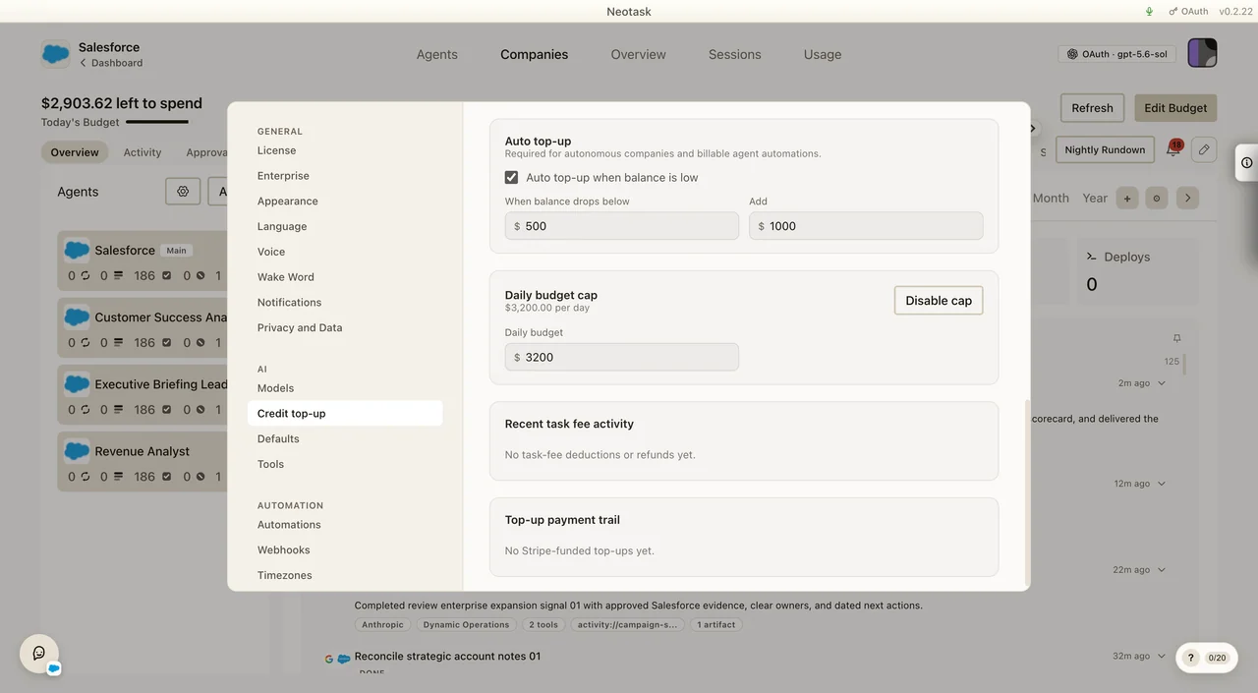Open the Companies tab in top navigation
This screenshot has width=1258, height=693.
coord(534,54)
